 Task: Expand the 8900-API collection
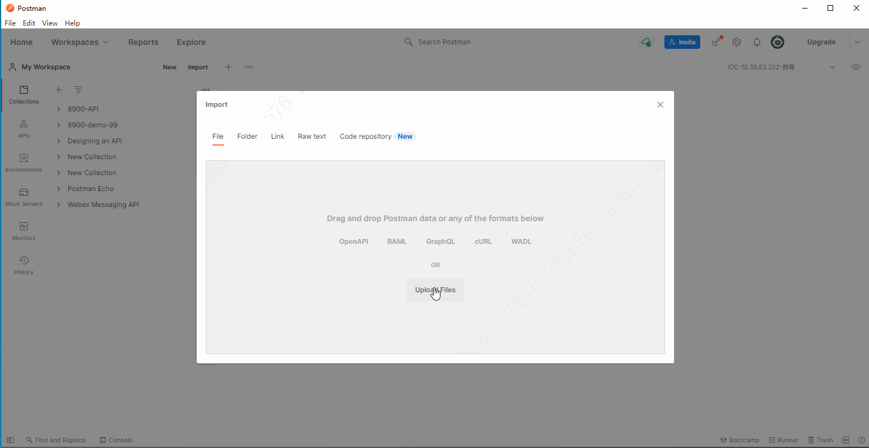59,109
